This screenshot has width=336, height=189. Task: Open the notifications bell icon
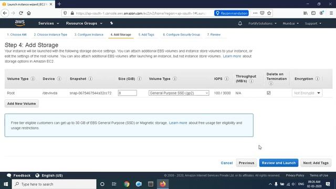[x=240, y=23]
